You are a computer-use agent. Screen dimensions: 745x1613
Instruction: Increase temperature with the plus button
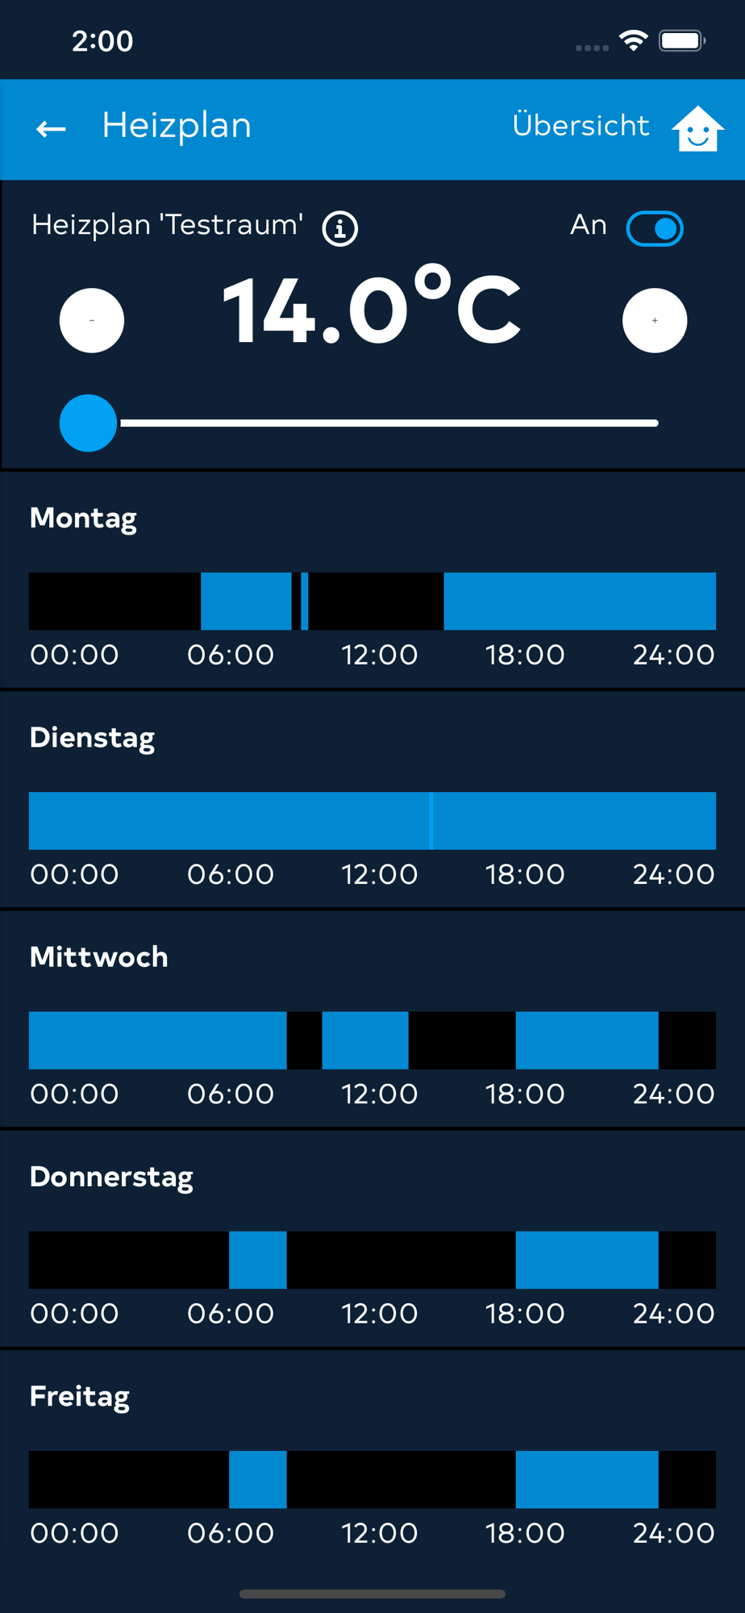point(655,321)
